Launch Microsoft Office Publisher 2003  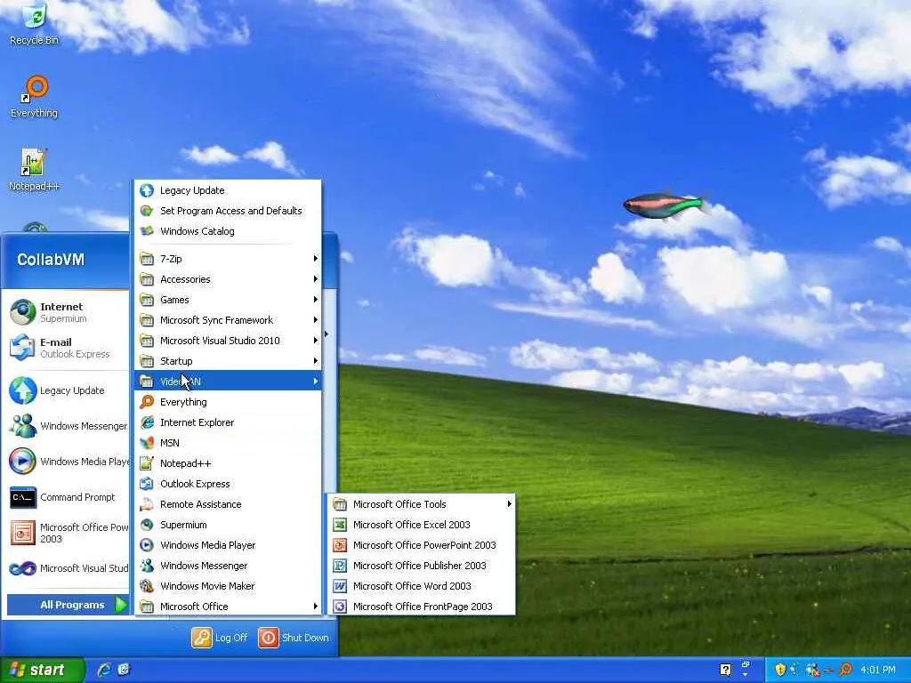tap(421, 566)
